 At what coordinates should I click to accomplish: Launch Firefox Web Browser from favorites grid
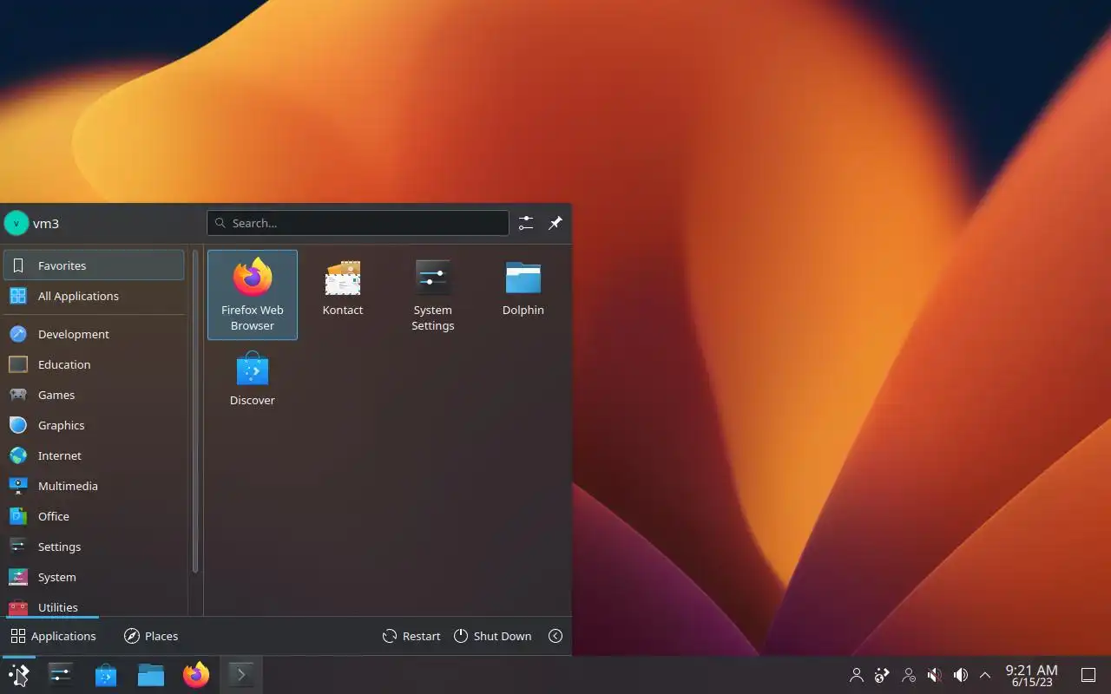[x=253, y=295]
